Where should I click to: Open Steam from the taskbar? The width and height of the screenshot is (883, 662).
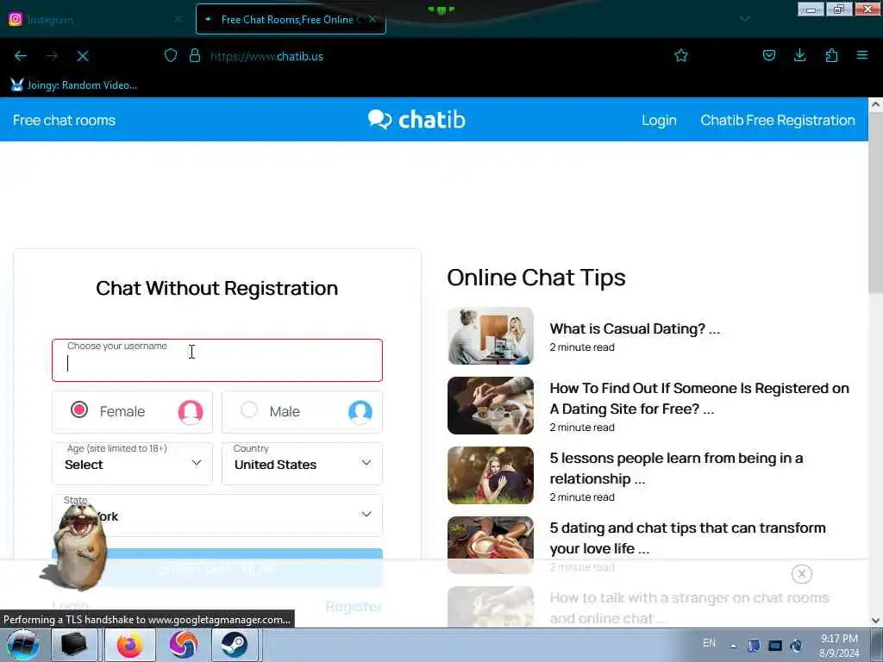click(235, 645)
